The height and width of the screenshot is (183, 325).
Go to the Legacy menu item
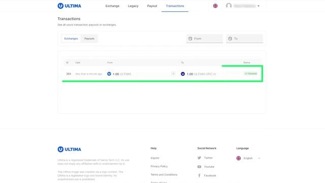point(133,6)
